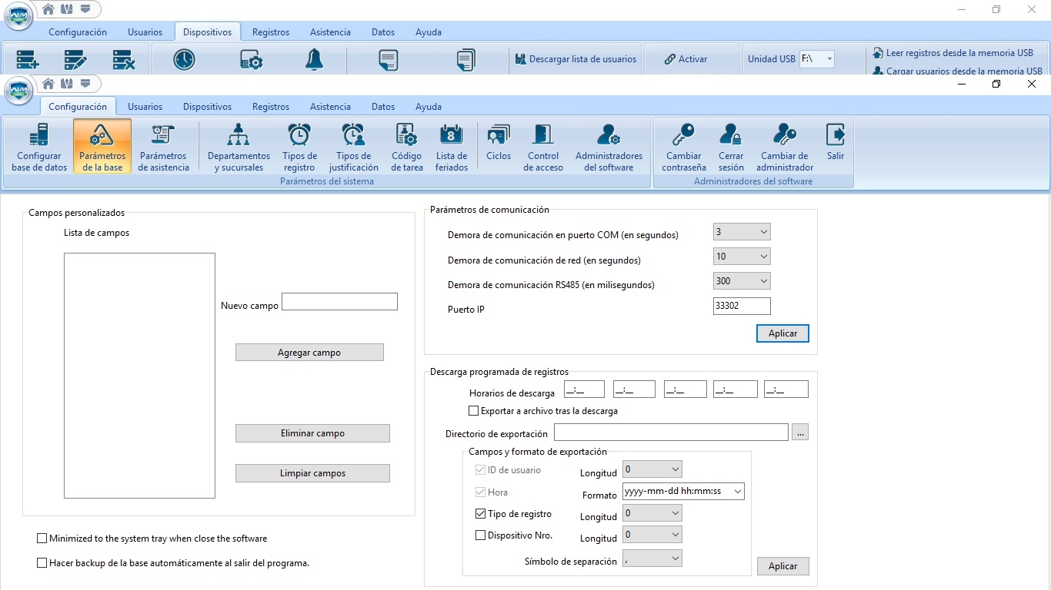Open Tipos de justificación

353,147
